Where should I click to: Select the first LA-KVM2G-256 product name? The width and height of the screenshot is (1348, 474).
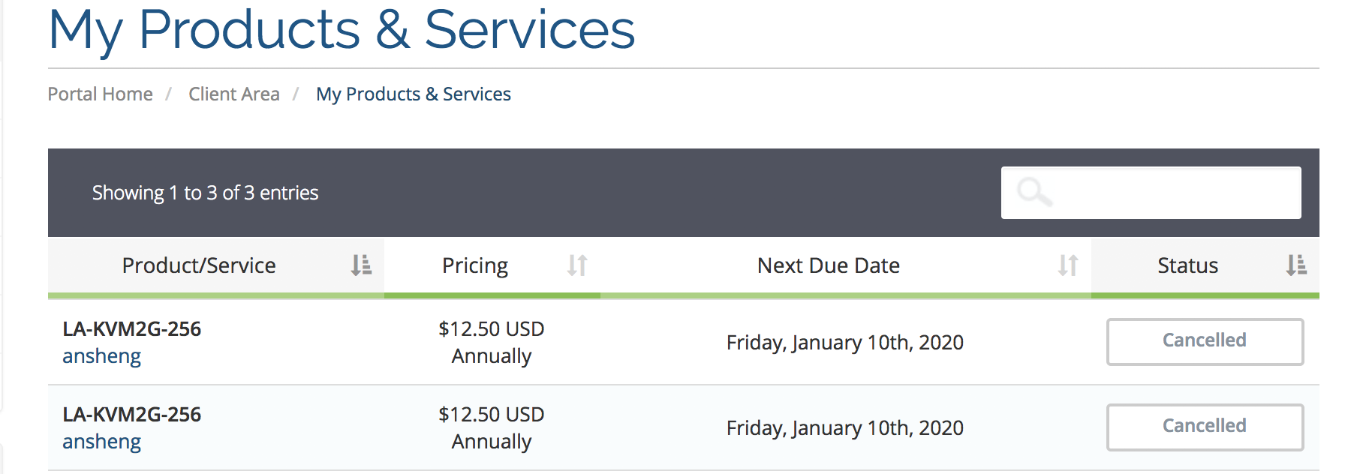[x=131, y=329]
